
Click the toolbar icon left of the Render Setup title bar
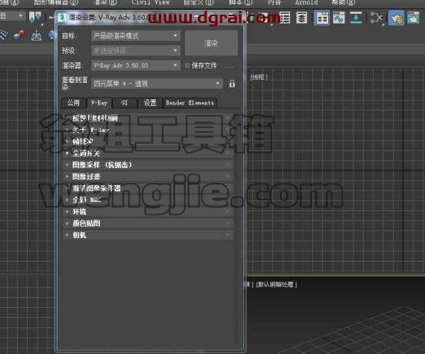[35, 18]
